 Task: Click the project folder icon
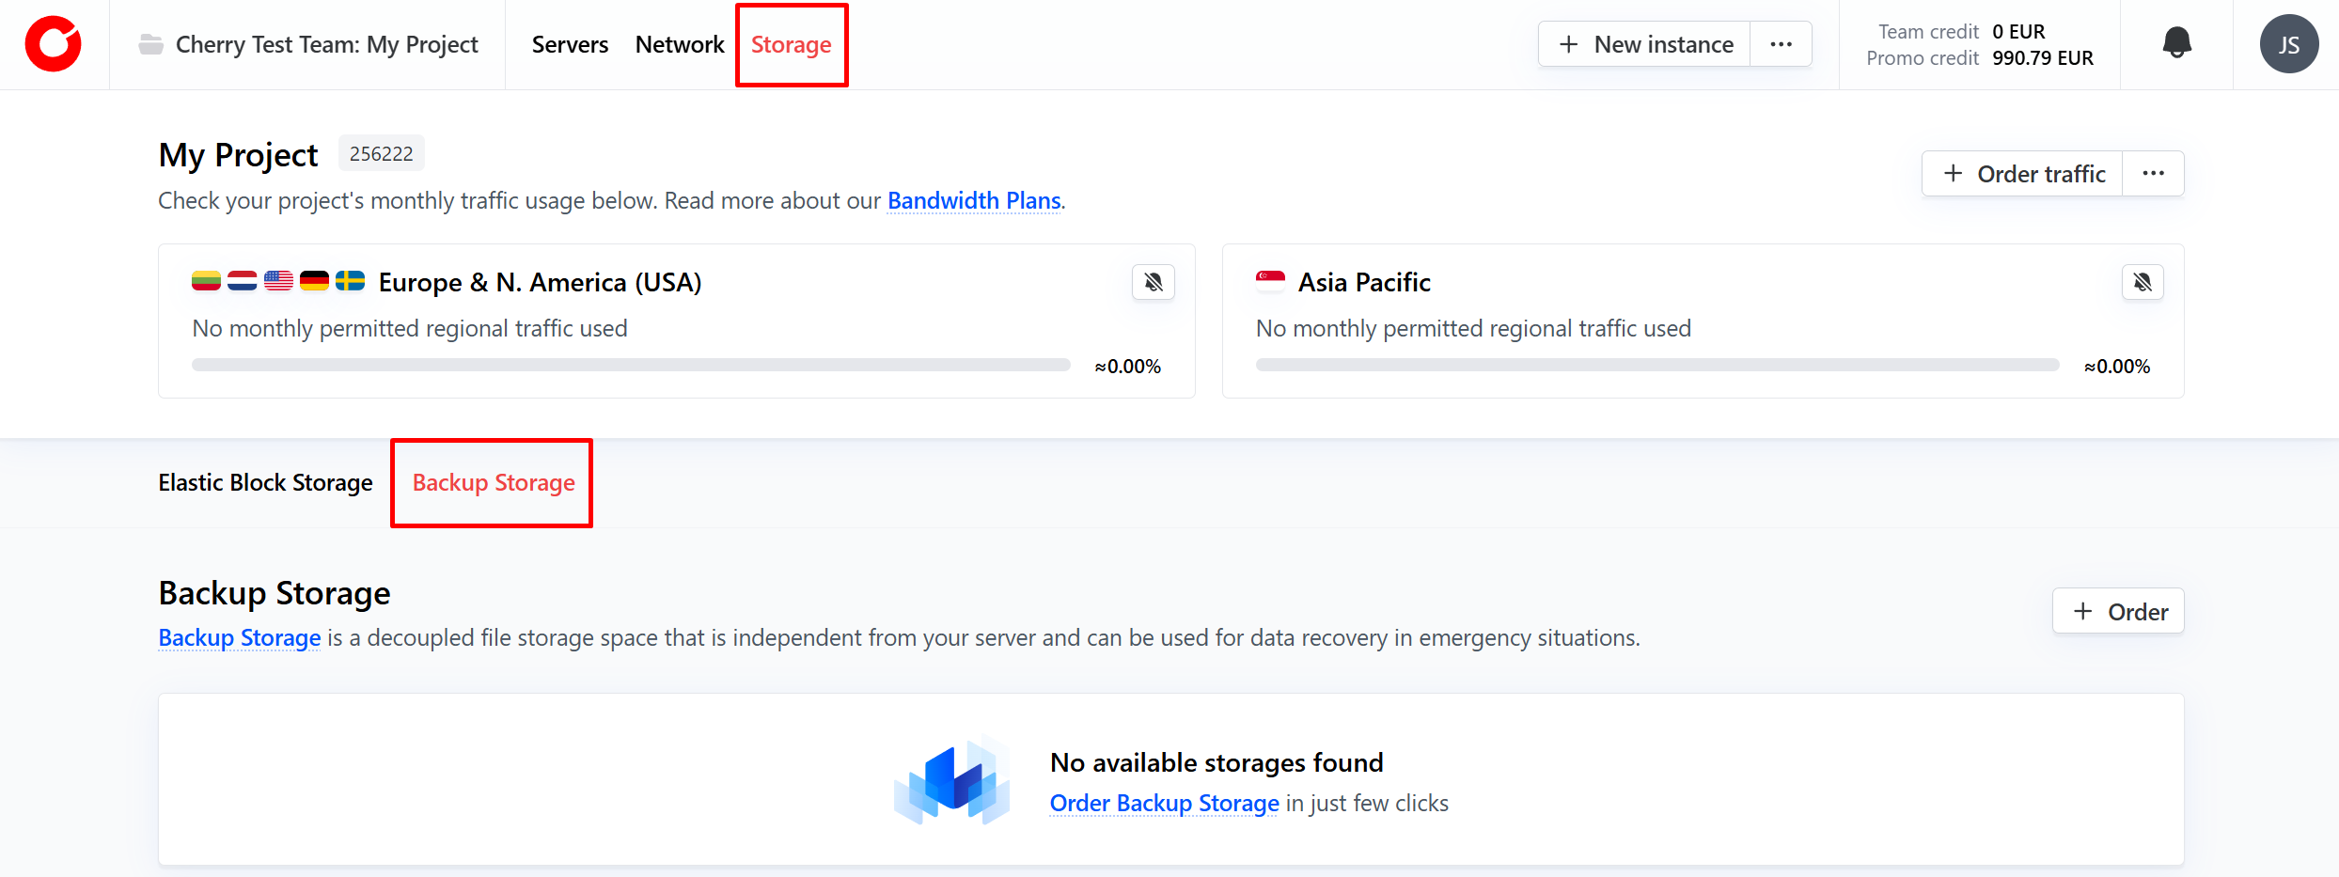(150, 44)
